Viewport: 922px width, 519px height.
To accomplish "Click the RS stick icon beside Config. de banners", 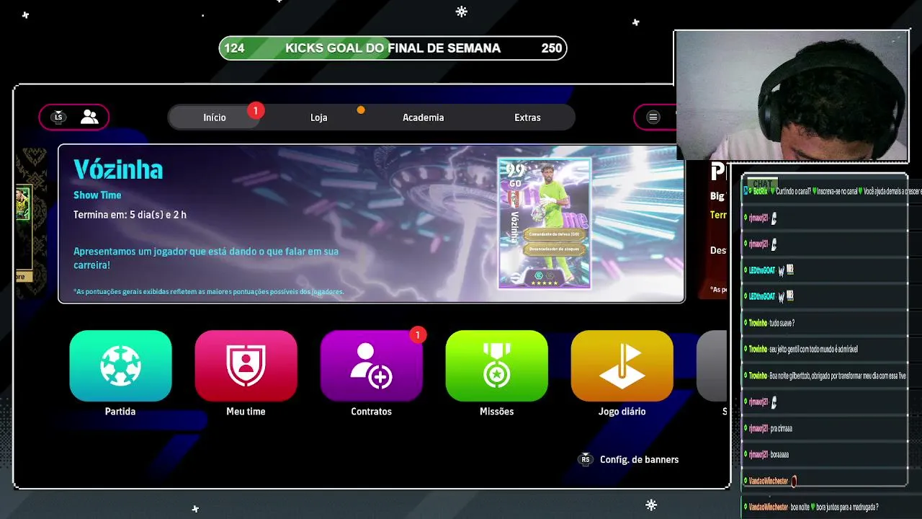I will coord(586,459).
